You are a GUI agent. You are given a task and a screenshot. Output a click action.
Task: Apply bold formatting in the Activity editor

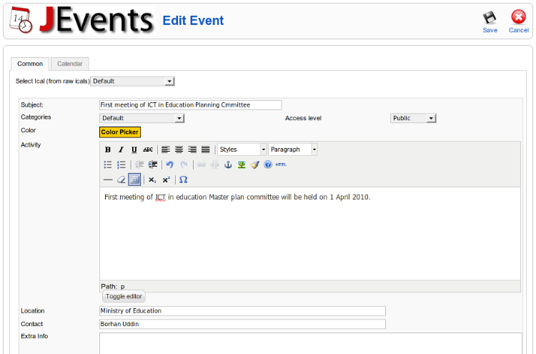108,149
